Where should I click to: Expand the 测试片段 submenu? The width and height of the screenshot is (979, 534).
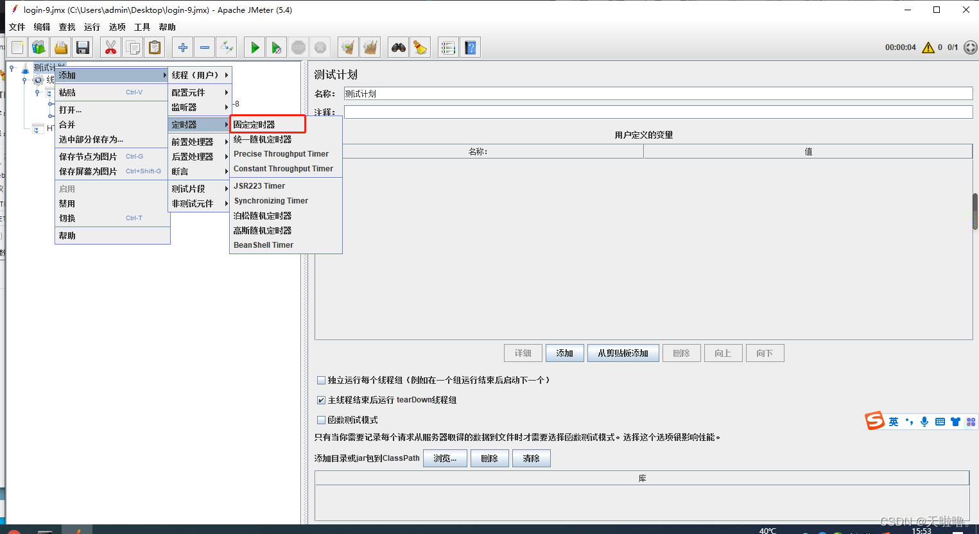[x=200, y=189]
